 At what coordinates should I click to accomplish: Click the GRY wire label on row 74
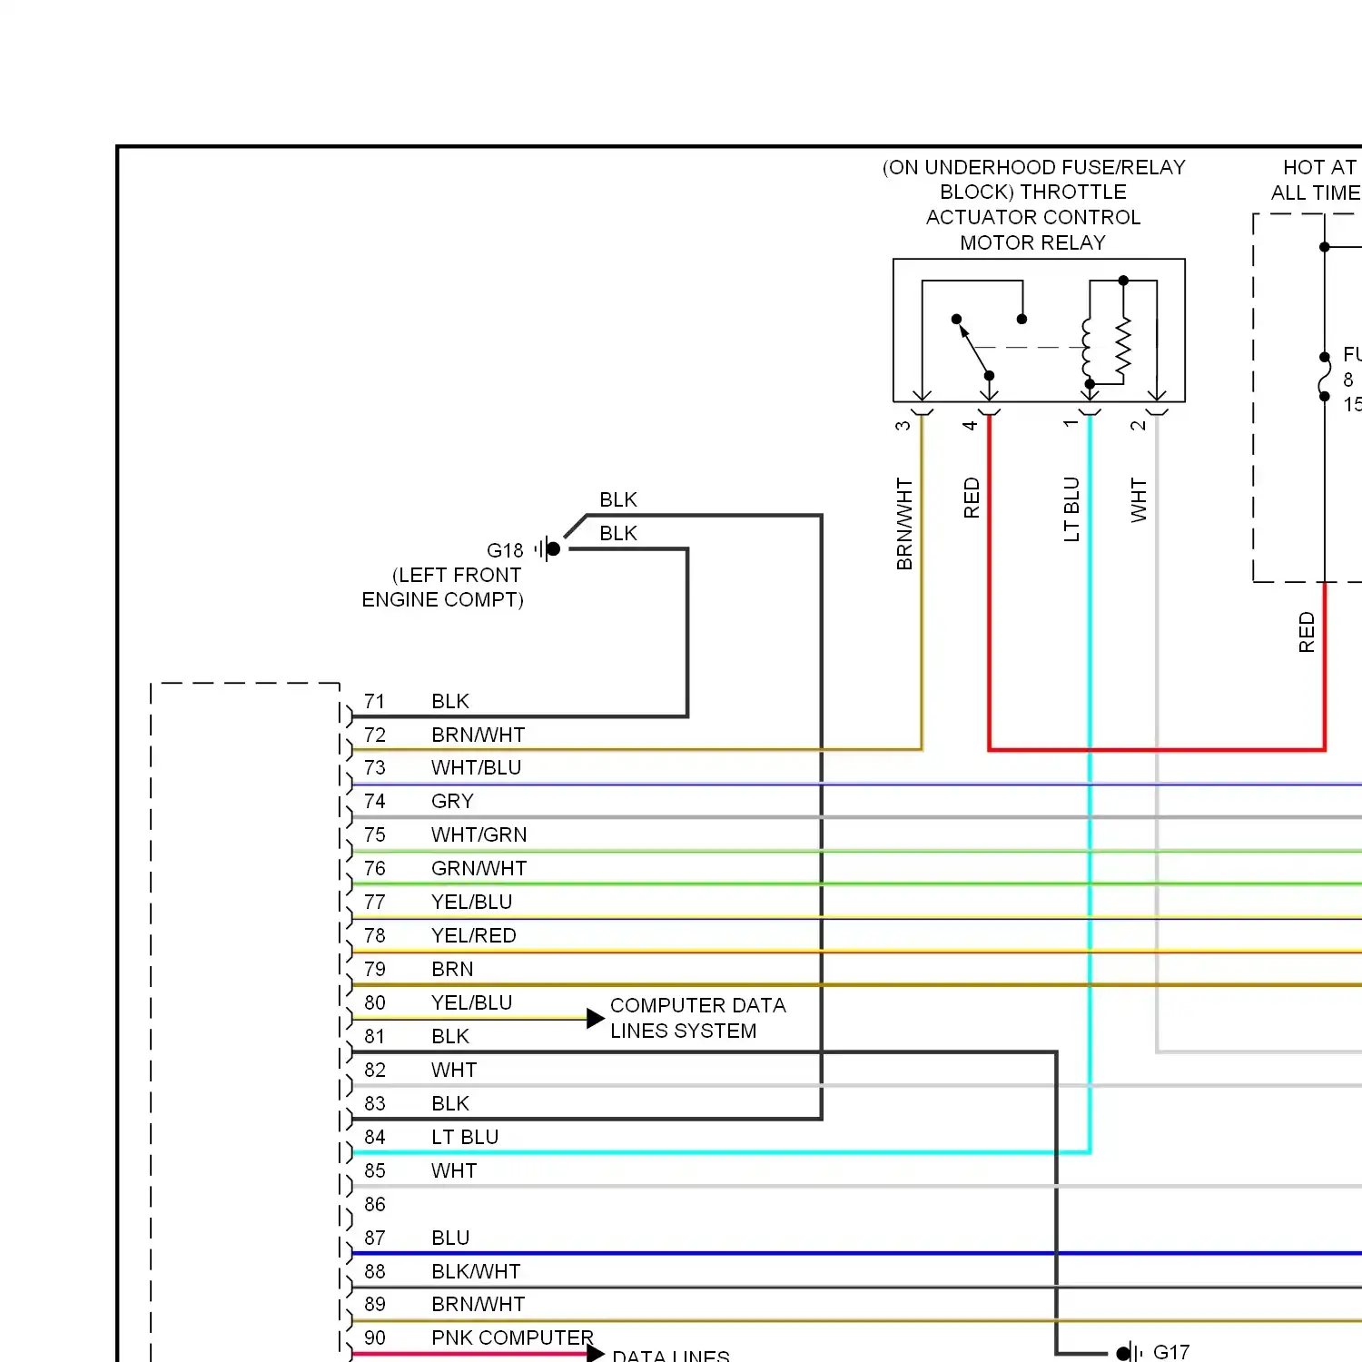[x=452, y=801]
